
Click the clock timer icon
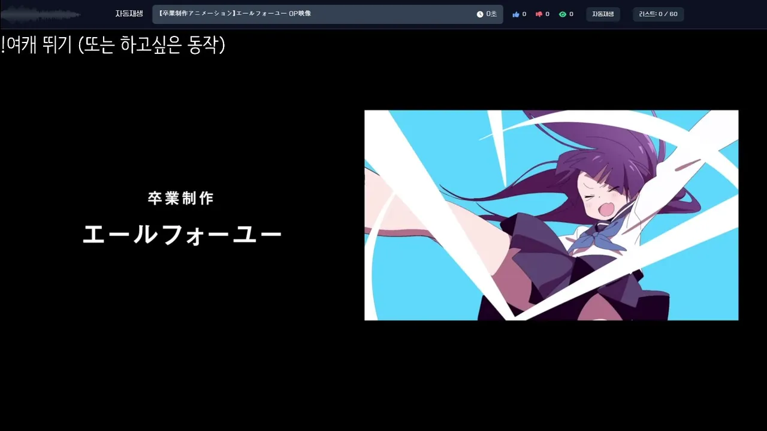tap(480, 14)
